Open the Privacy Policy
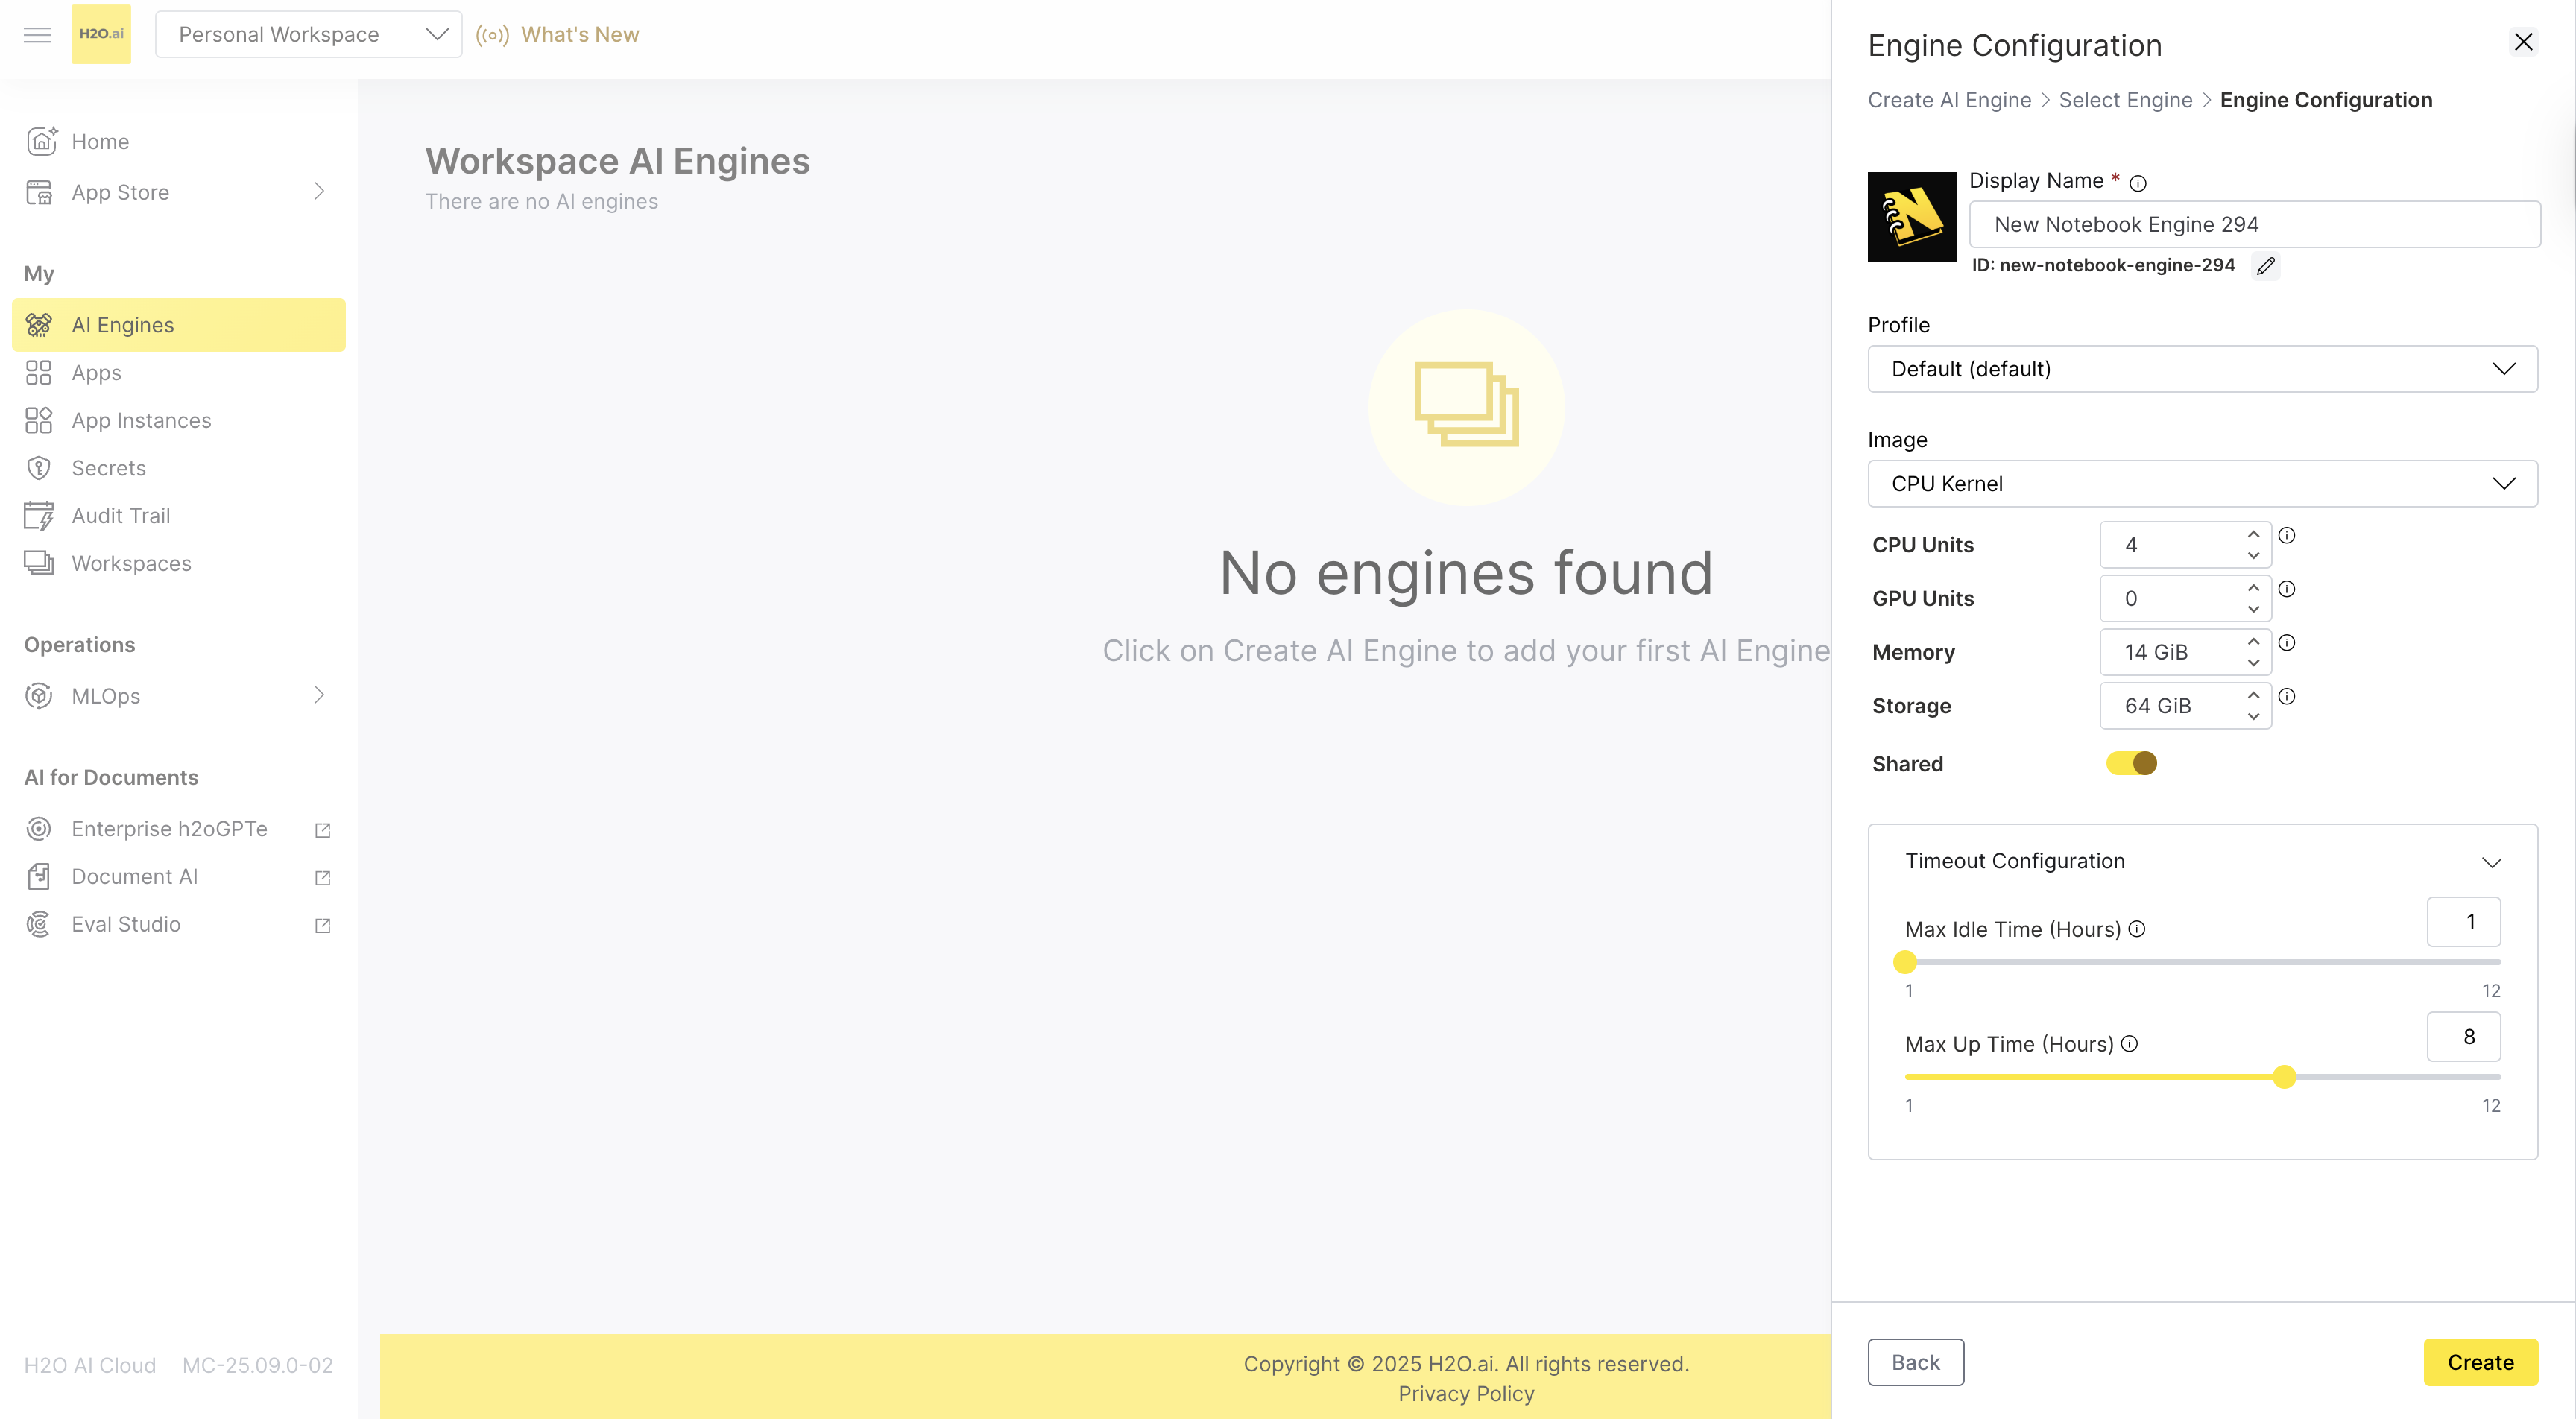Screen dimensions: 2576x1419 1466,1393
